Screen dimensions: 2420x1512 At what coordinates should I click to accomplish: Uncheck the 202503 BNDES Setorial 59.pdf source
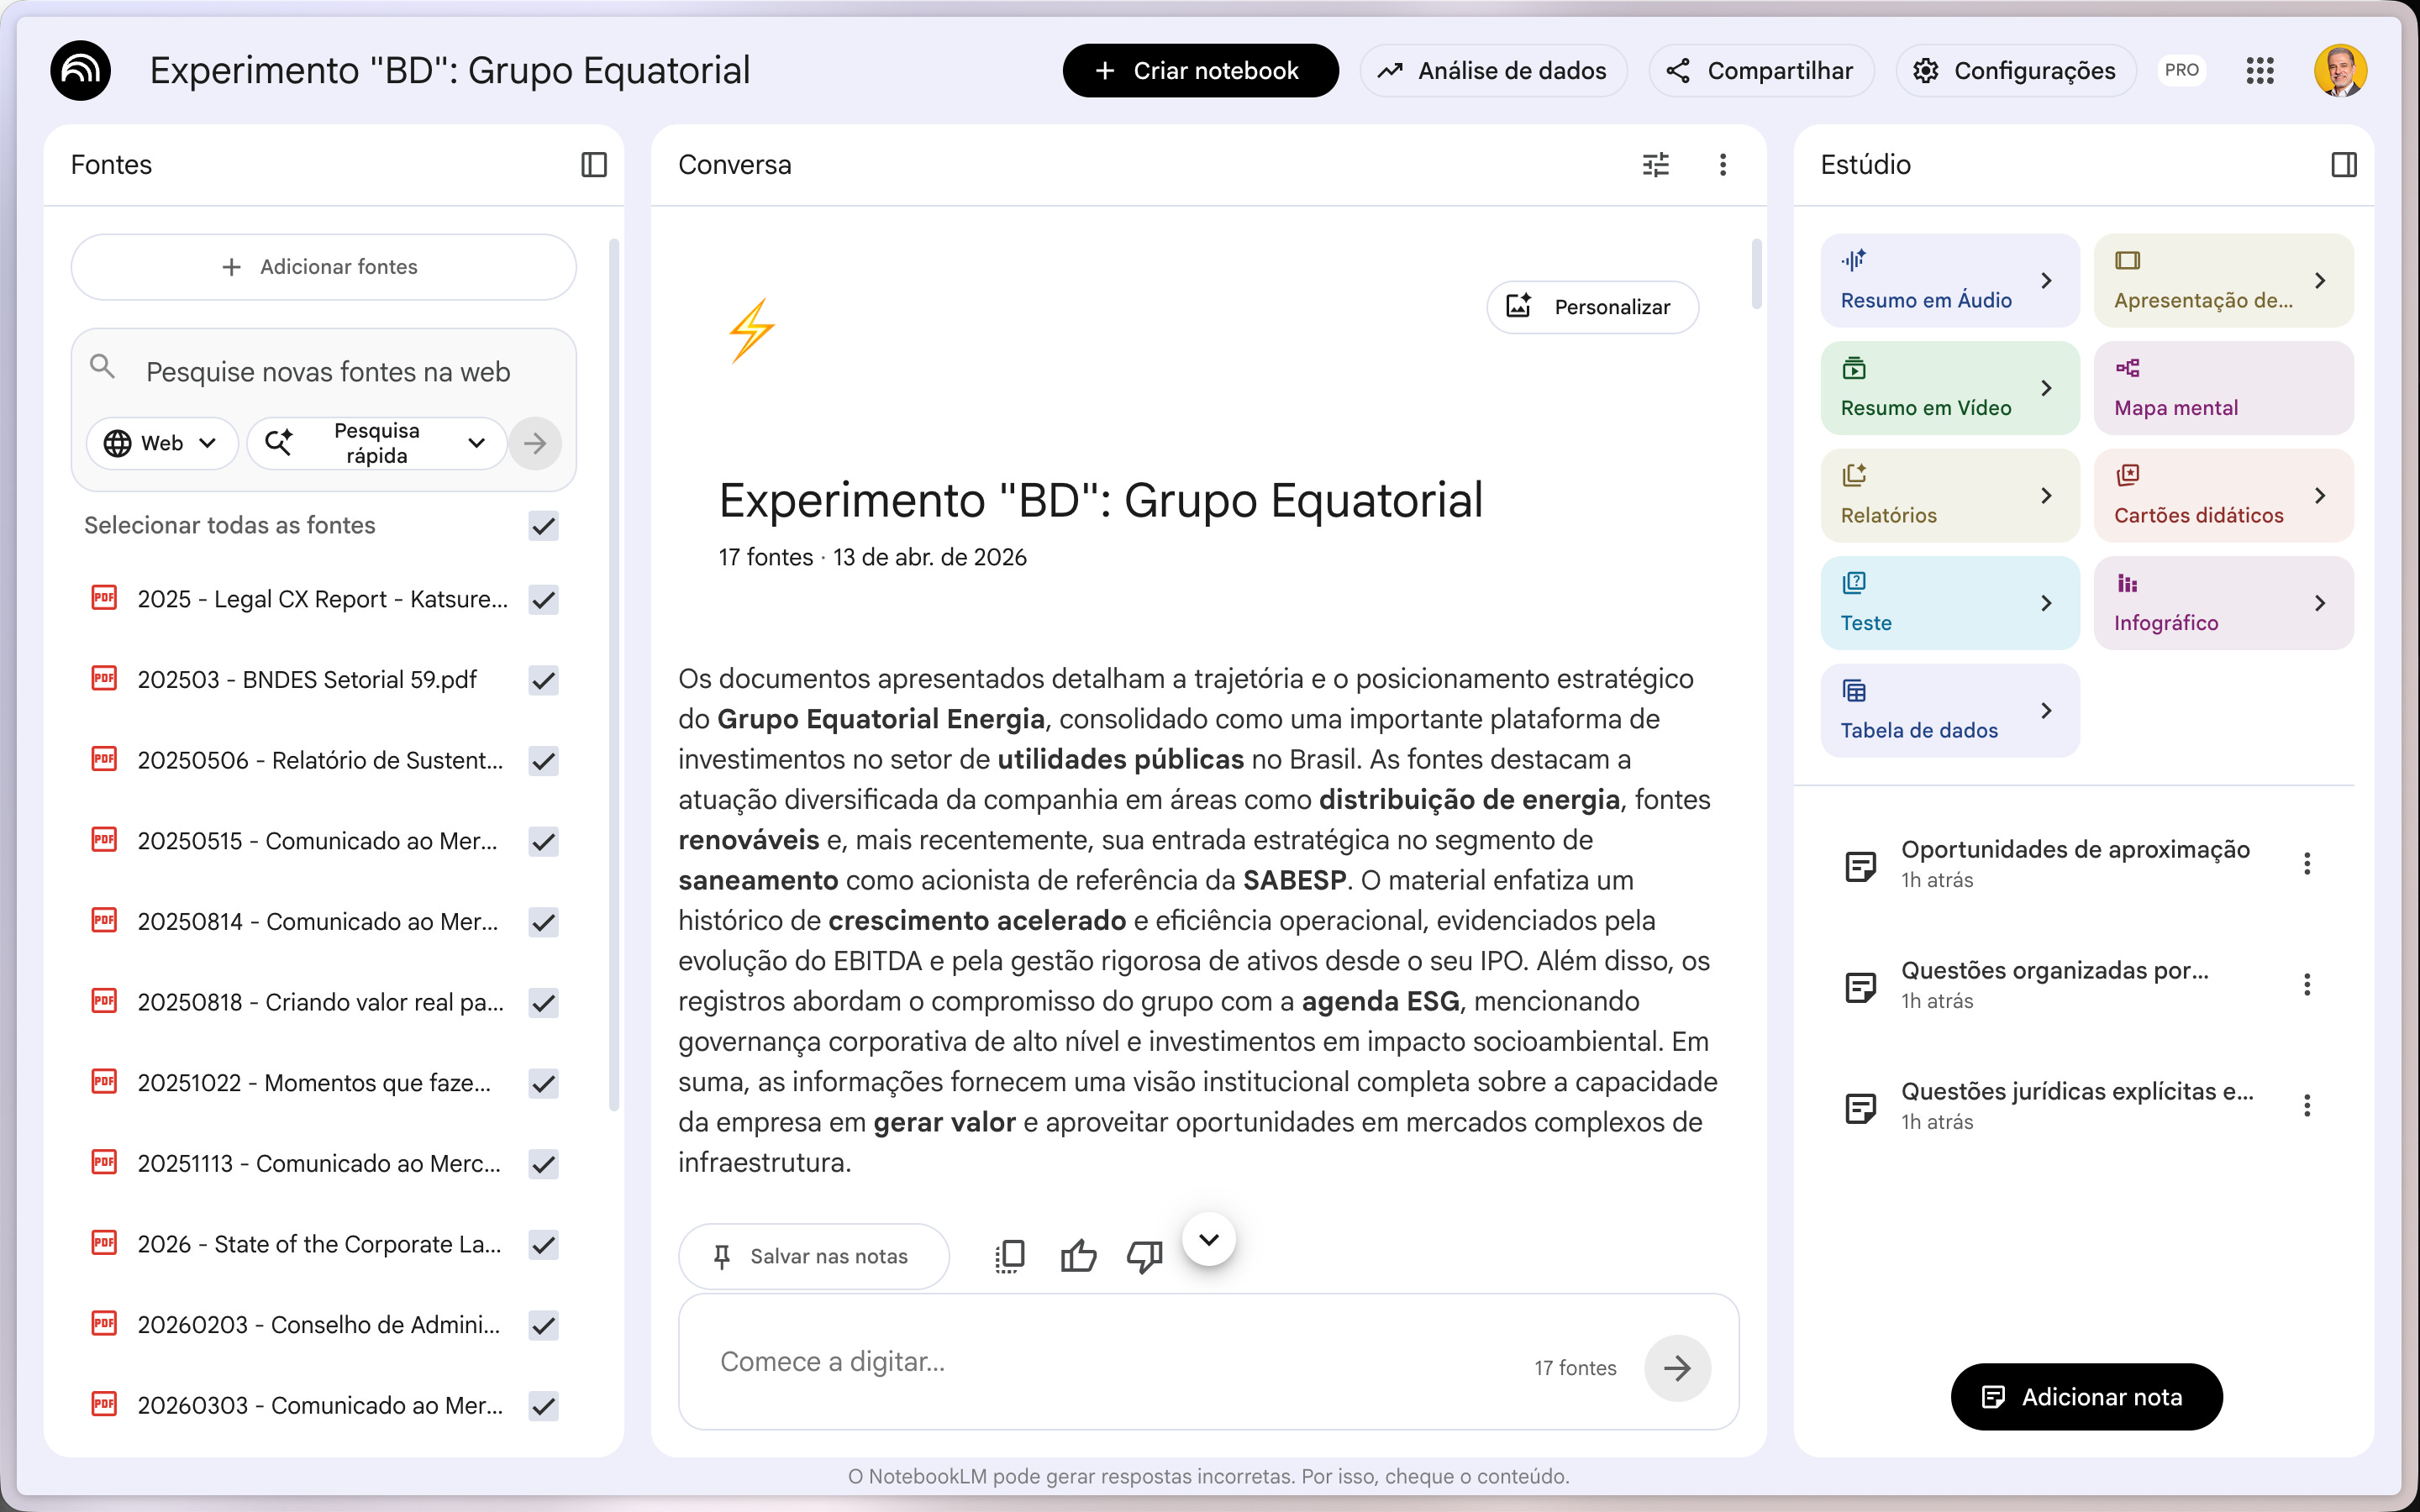pos(543,680)
